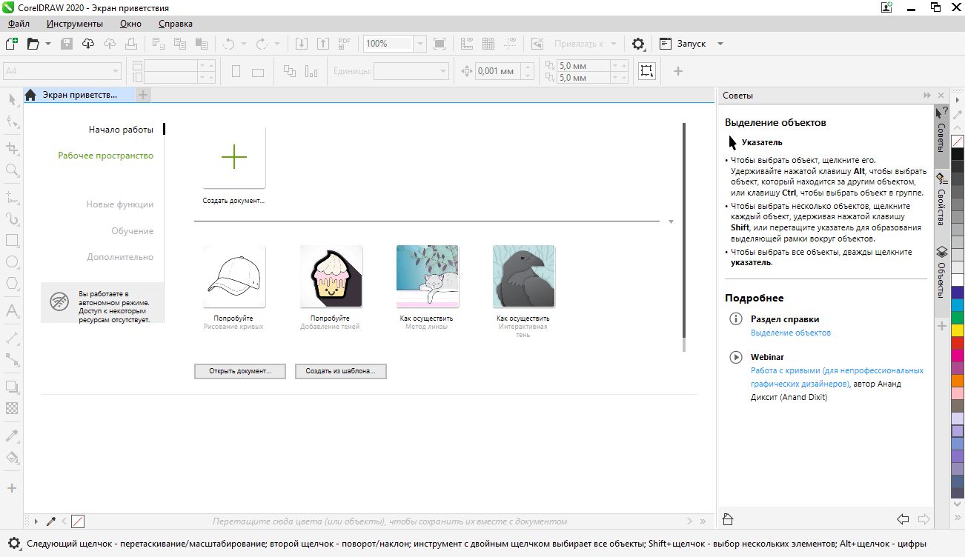The height and width of the screenshot is (557, 965).
Task: Select the Pick tool in toolbox
Action: (12, 100)
